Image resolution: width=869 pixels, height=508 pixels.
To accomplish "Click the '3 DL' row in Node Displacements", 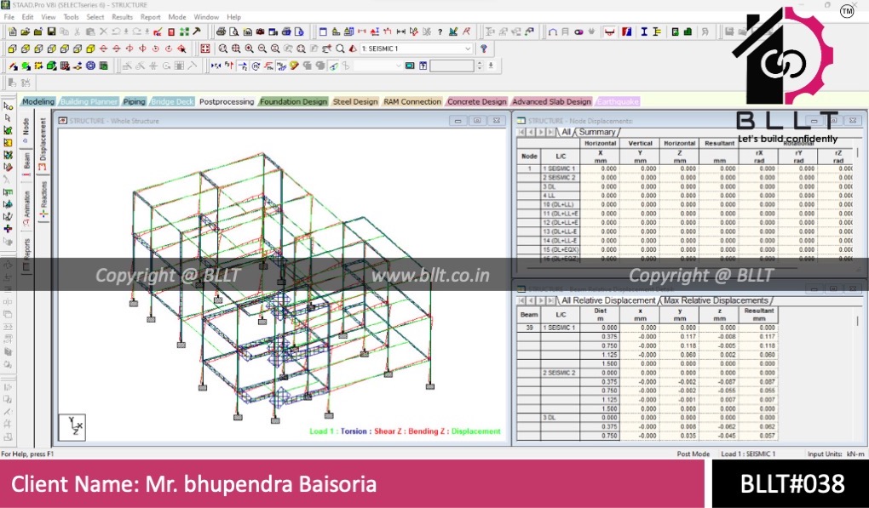I will 560,187.
